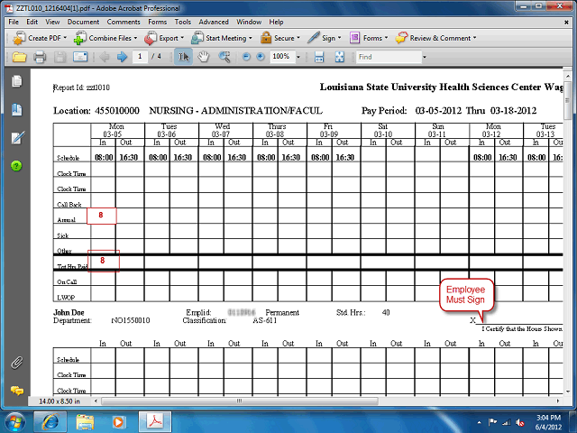Click the zoom percentage field
Screen dimensions: 577x433
[x=282, y=57]
